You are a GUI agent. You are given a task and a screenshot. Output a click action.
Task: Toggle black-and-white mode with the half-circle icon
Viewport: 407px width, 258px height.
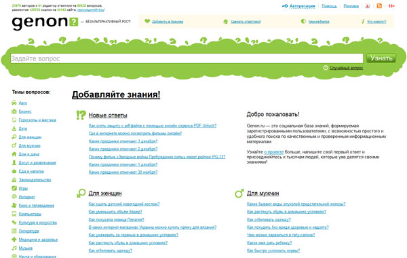click(303, 21)
